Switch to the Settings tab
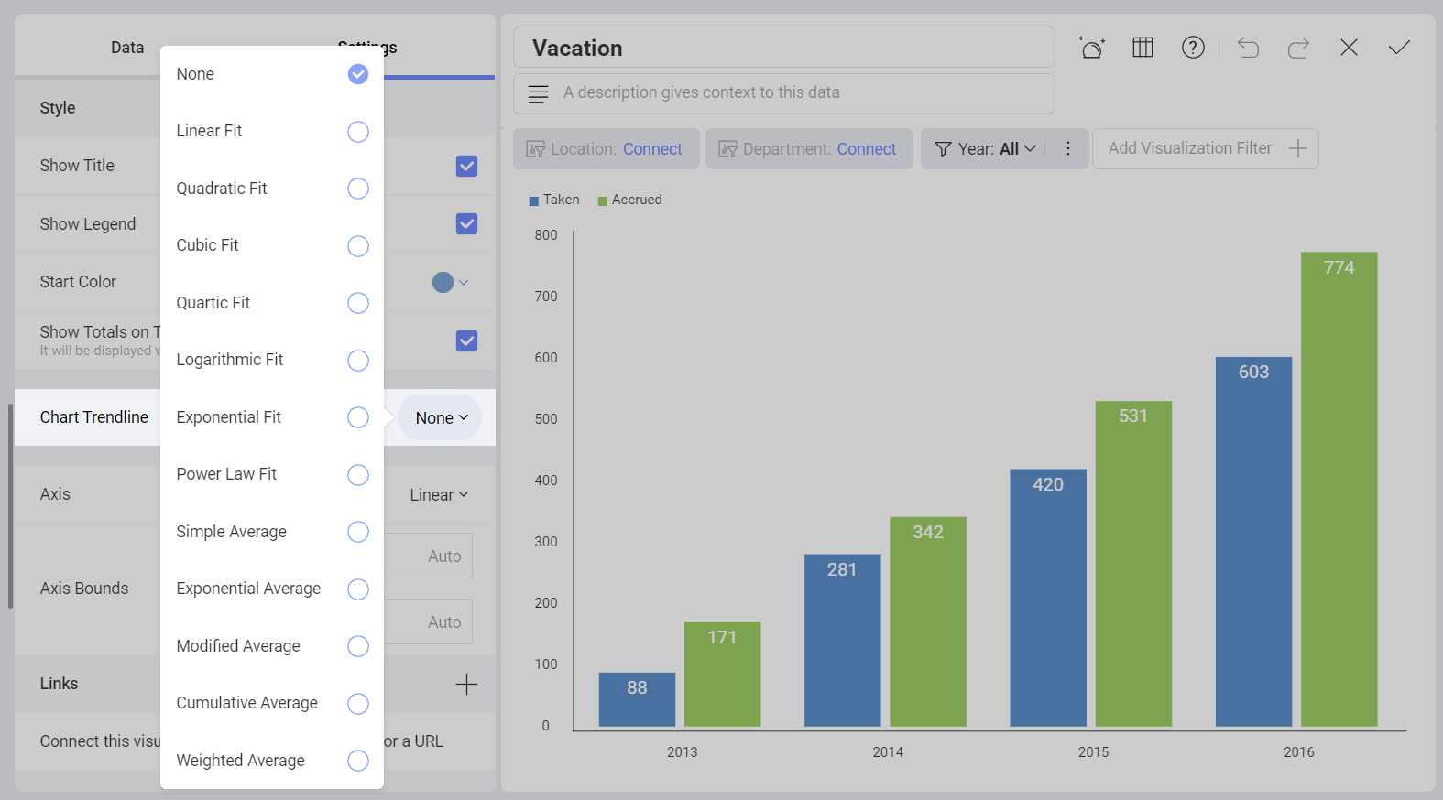This screenshot has height=800, width=1443. (x=366, y=48)
